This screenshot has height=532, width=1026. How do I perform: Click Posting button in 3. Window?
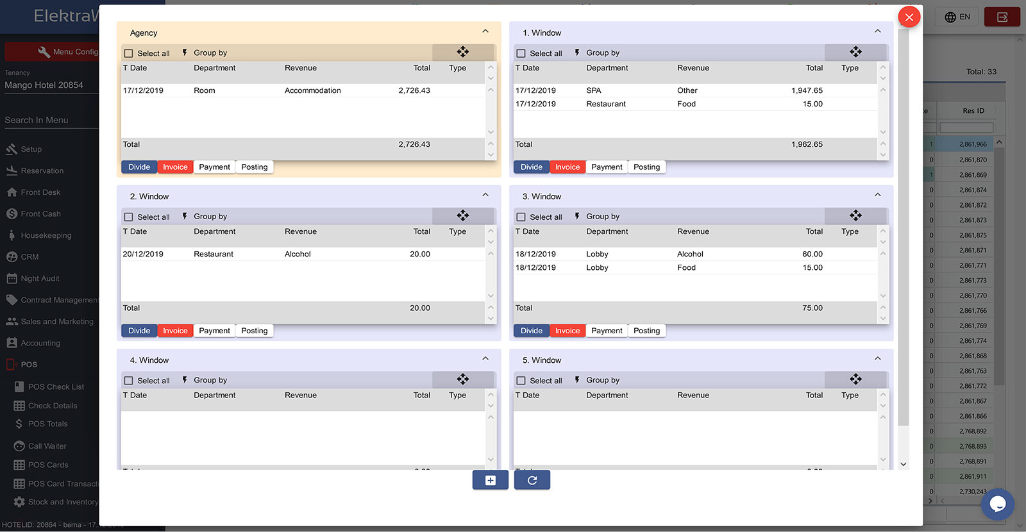[x=646, y=331]
